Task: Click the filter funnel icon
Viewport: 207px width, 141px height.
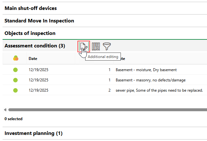Action: 107,46
